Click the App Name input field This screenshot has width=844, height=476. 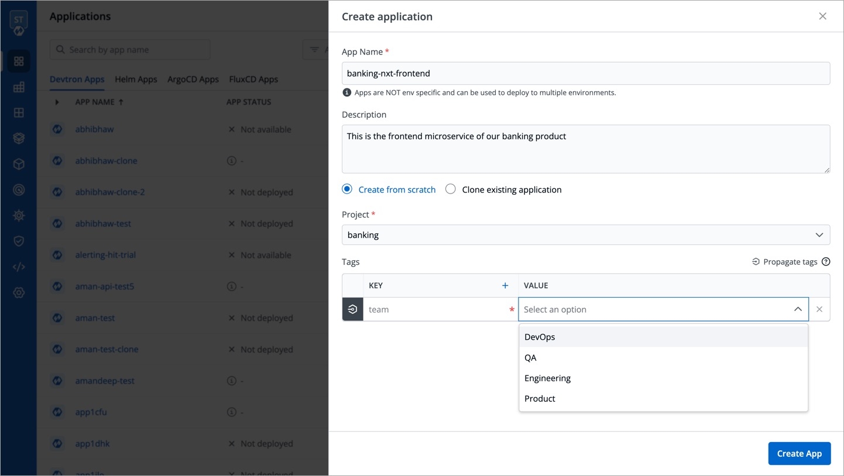point(585,74)
